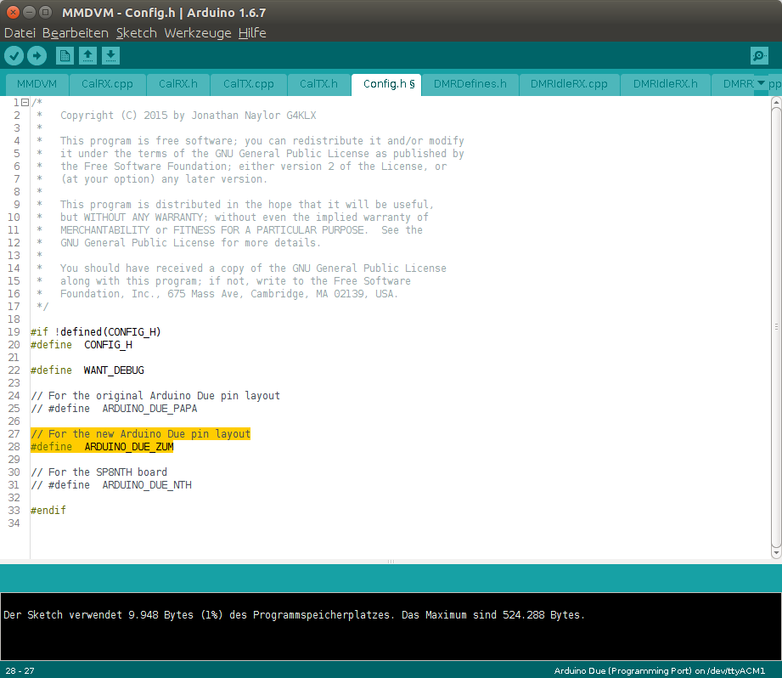
Task: Click "// For the new Arduino Due pin layout"
Action: click(x=140, y=434)
